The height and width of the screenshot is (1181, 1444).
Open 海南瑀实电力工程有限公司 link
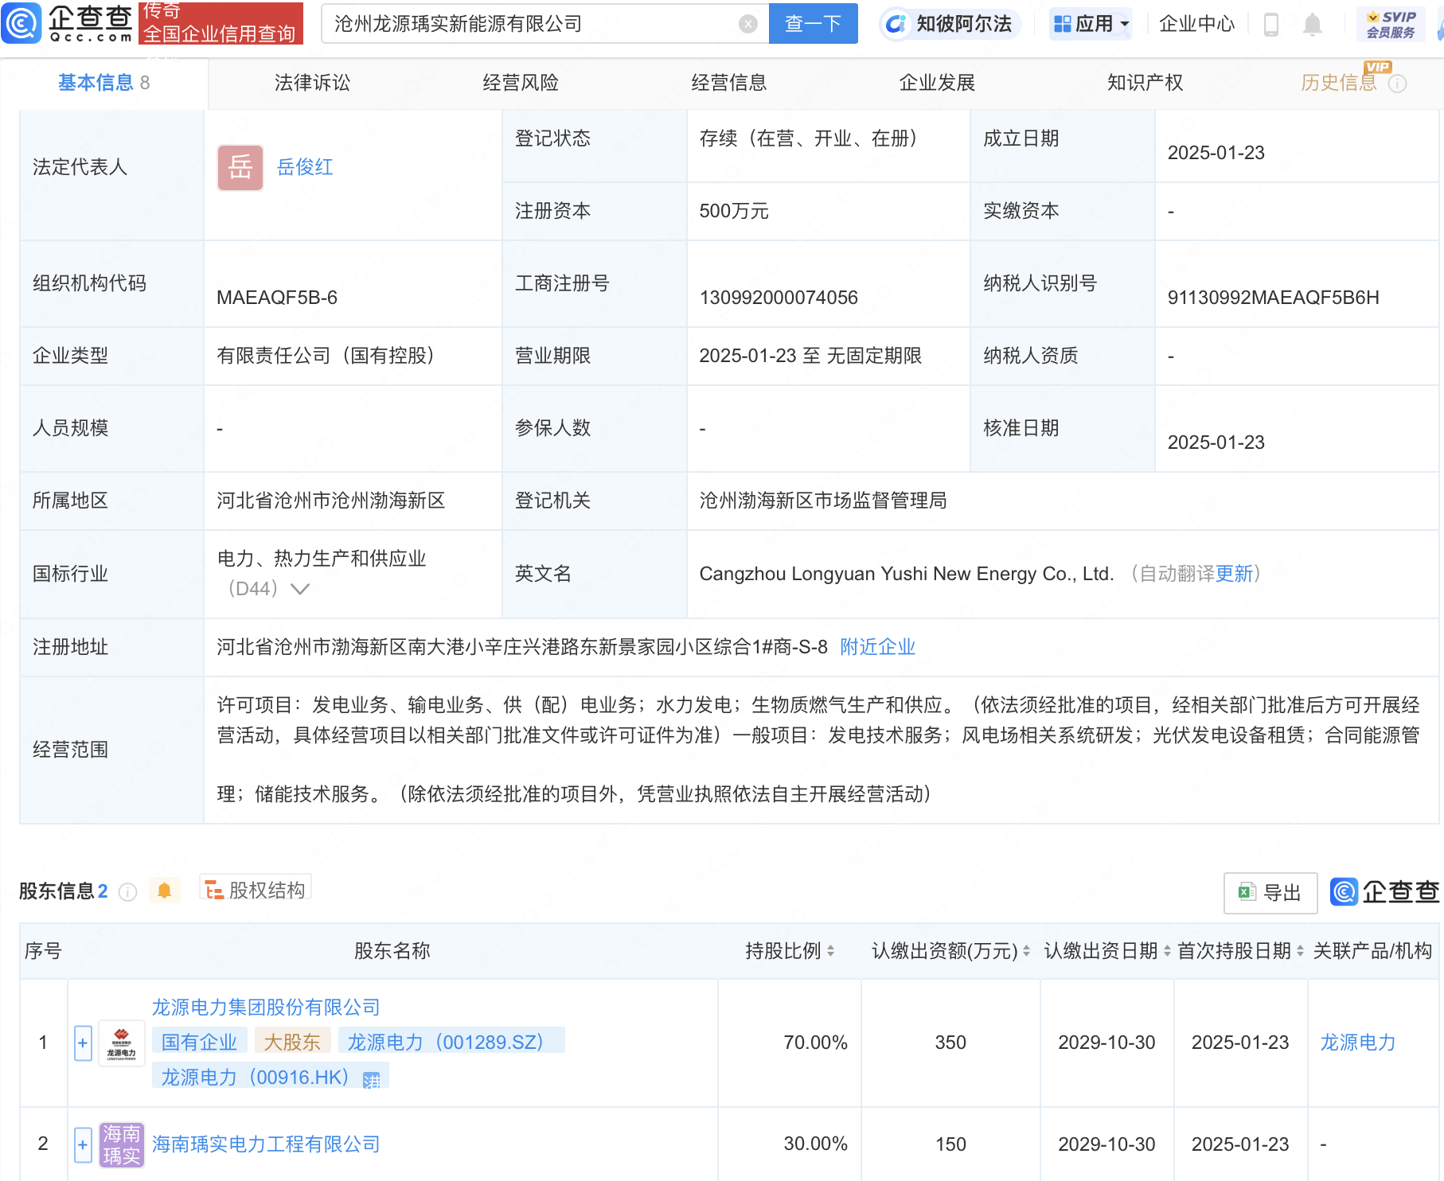point(266,1144)
